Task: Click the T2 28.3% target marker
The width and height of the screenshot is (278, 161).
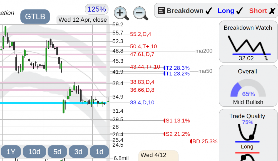Action: 177,68
